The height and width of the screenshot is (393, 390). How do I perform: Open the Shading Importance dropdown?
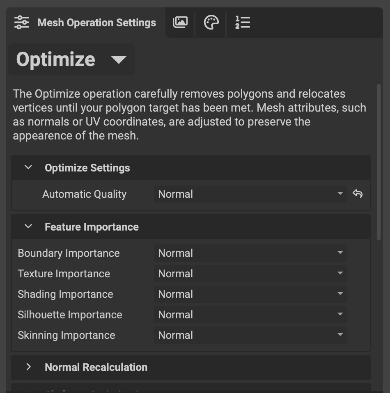pos(340,294)
